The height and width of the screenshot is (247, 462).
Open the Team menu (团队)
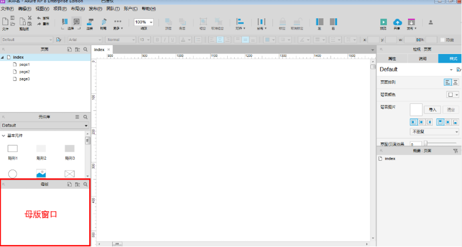[x=113, y=9]
